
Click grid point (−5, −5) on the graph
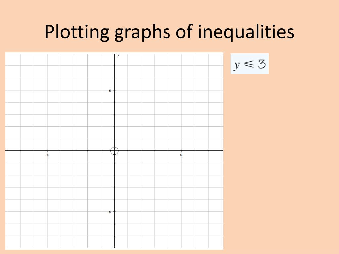pyautogui.click(x=47, y=211)
